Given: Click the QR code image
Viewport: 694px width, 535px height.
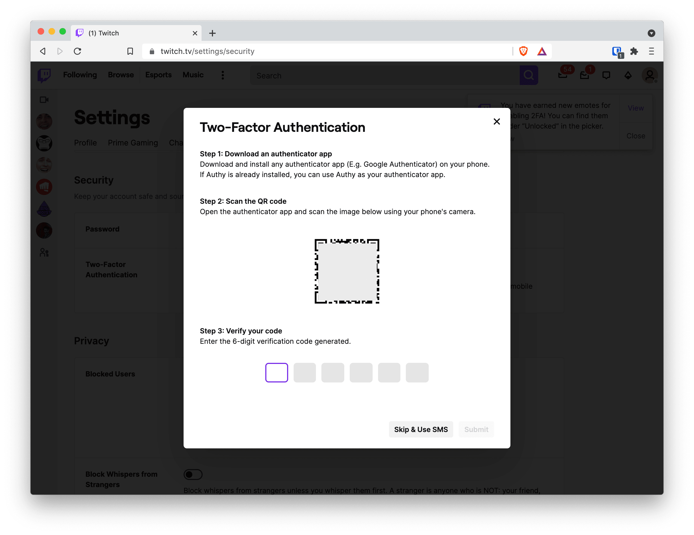Looking at the screenshot, I should click(x=347, y=271).
